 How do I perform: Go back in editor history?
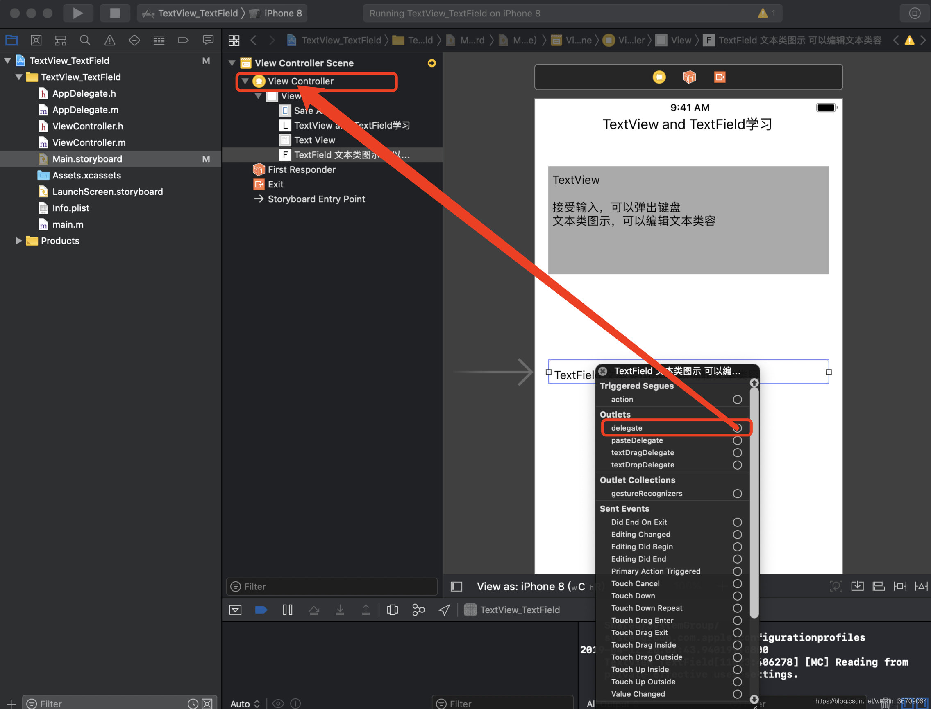click(254, 41)
